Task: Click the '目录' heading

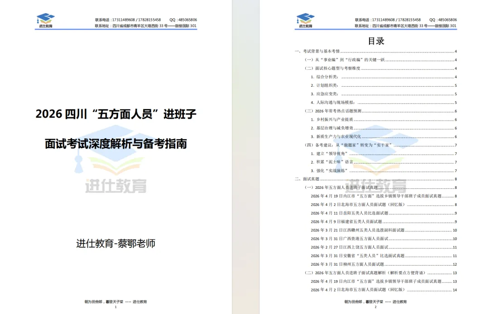Action: point(376,41)
